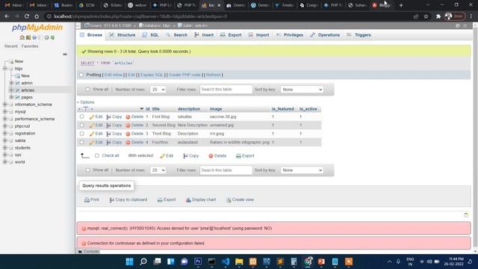Copy the Fourthss row
This screenshot has height=269, width=478.
(x=114, y=143)
